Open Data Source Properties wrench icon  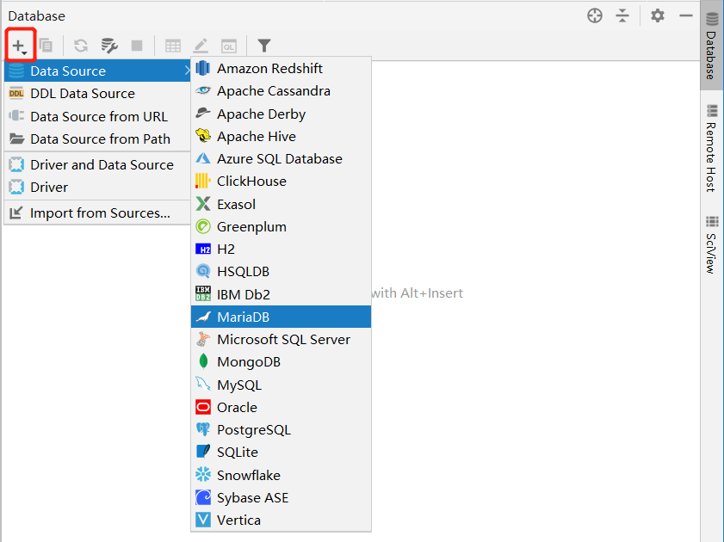pyautogui.click(x=109, y=46)
